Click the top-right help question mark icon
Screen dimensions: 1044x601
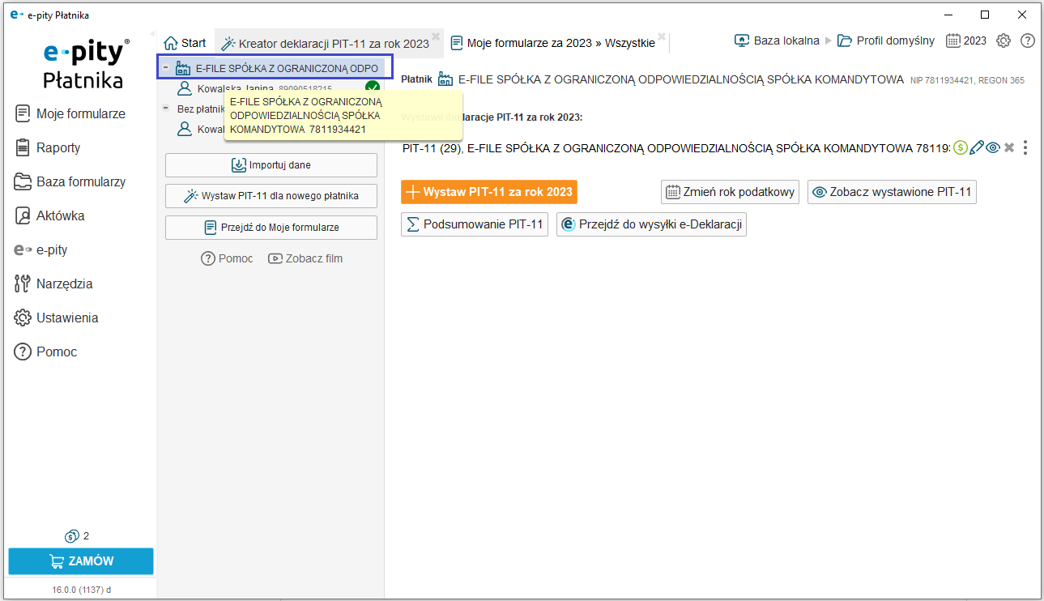pos(1028,40)
